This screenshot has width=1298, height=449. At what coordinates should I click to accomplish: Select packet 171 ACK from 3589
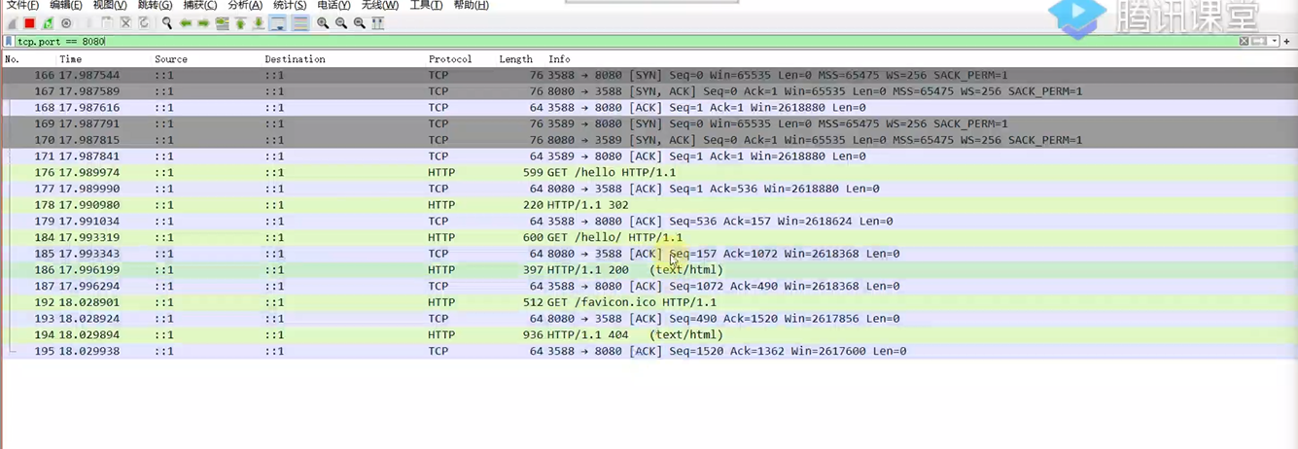pos(649,156)
